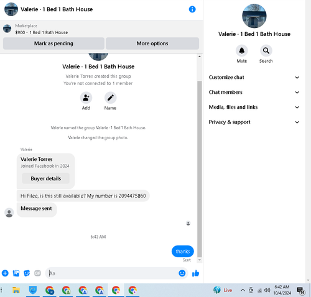Open the volume control in system tray
The image size is (311, 297).
pos(267,290)
